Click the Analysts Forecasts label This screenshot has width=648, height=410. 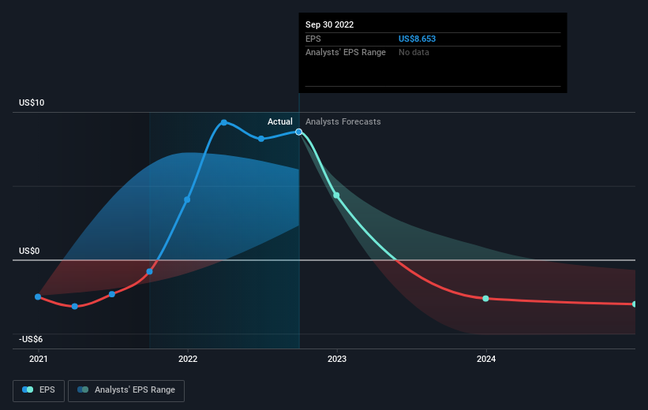coord(343,121)
